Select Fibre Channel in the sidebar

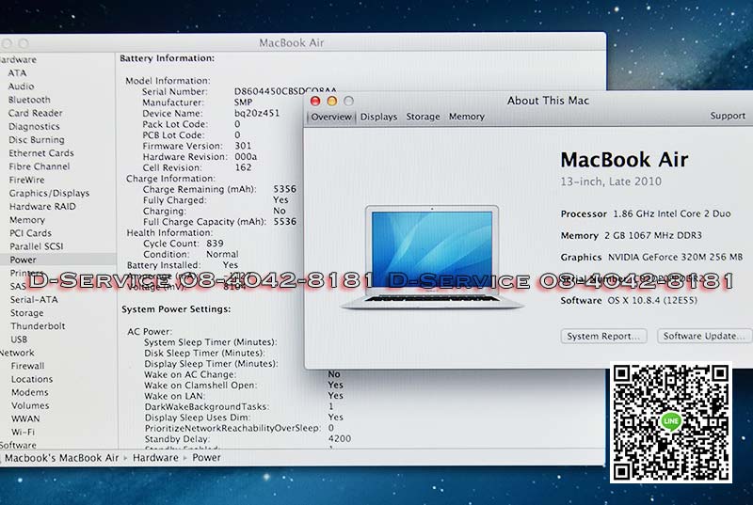point(39,166)
